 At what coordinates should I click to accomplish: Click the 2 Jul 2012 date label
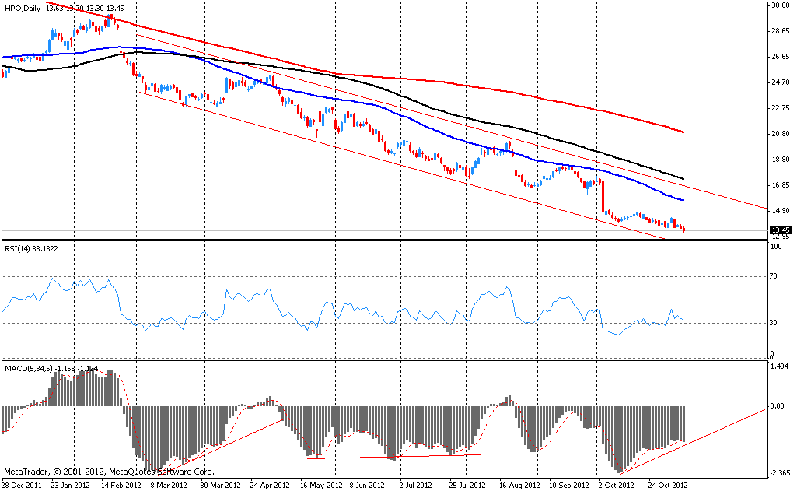409,483
